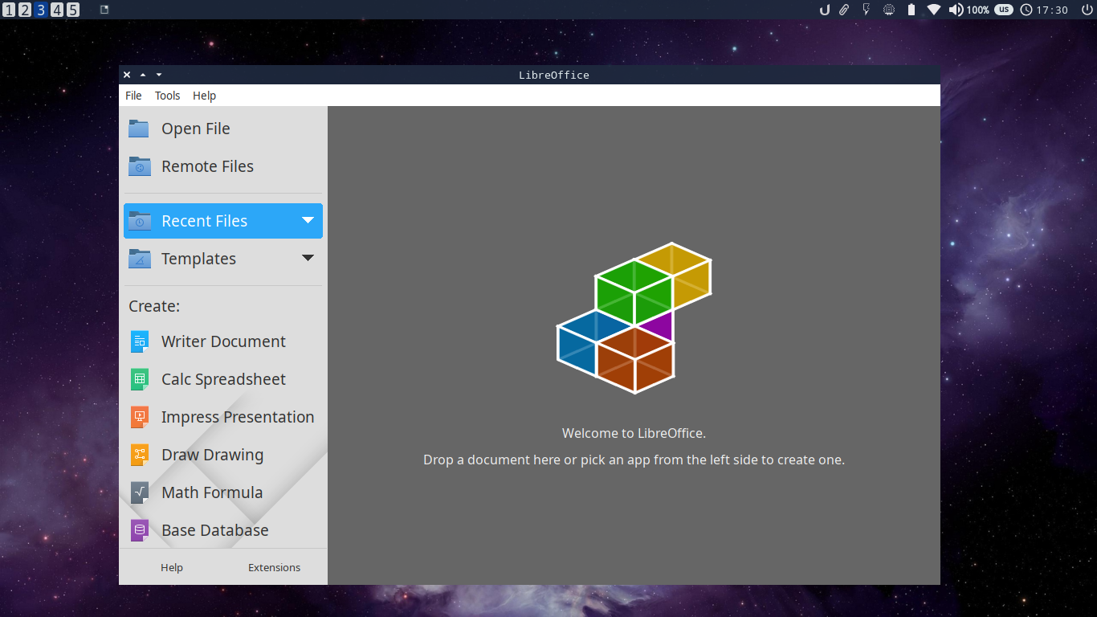Click the globe tray icon
The image size is (1097, 617).
[x=889, y=10]
